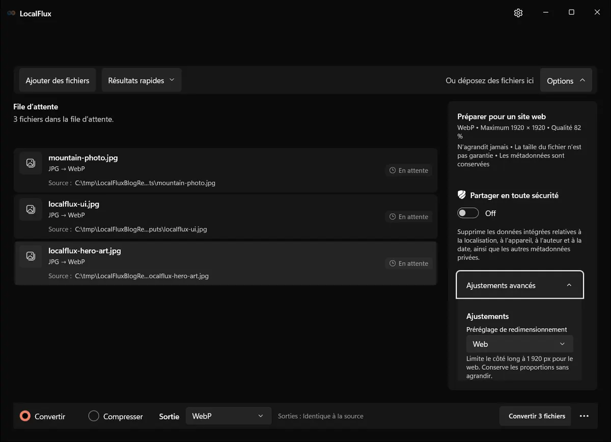The width and height of the screenshot is (611, 442).
Task: Click the Préparer pour un site web heading
Action: point(502,116)
